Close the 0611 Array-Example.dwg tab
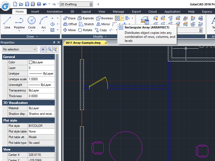The height and width of the screenshot is (161, 215). [106, 43]
